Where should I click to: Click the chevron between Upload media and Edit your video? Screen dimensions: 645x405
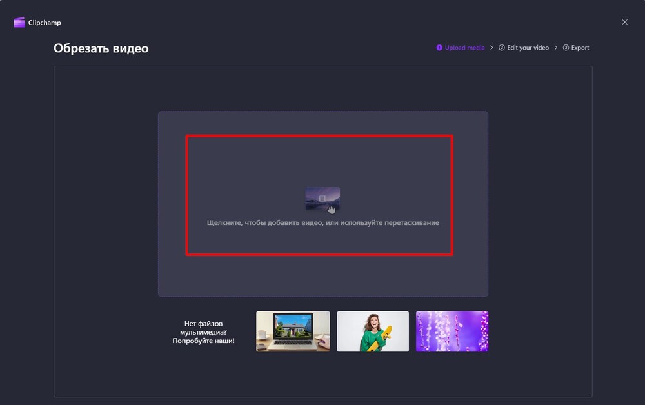491,47
